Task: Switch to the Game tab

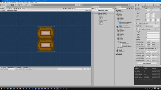Action: 9,7
